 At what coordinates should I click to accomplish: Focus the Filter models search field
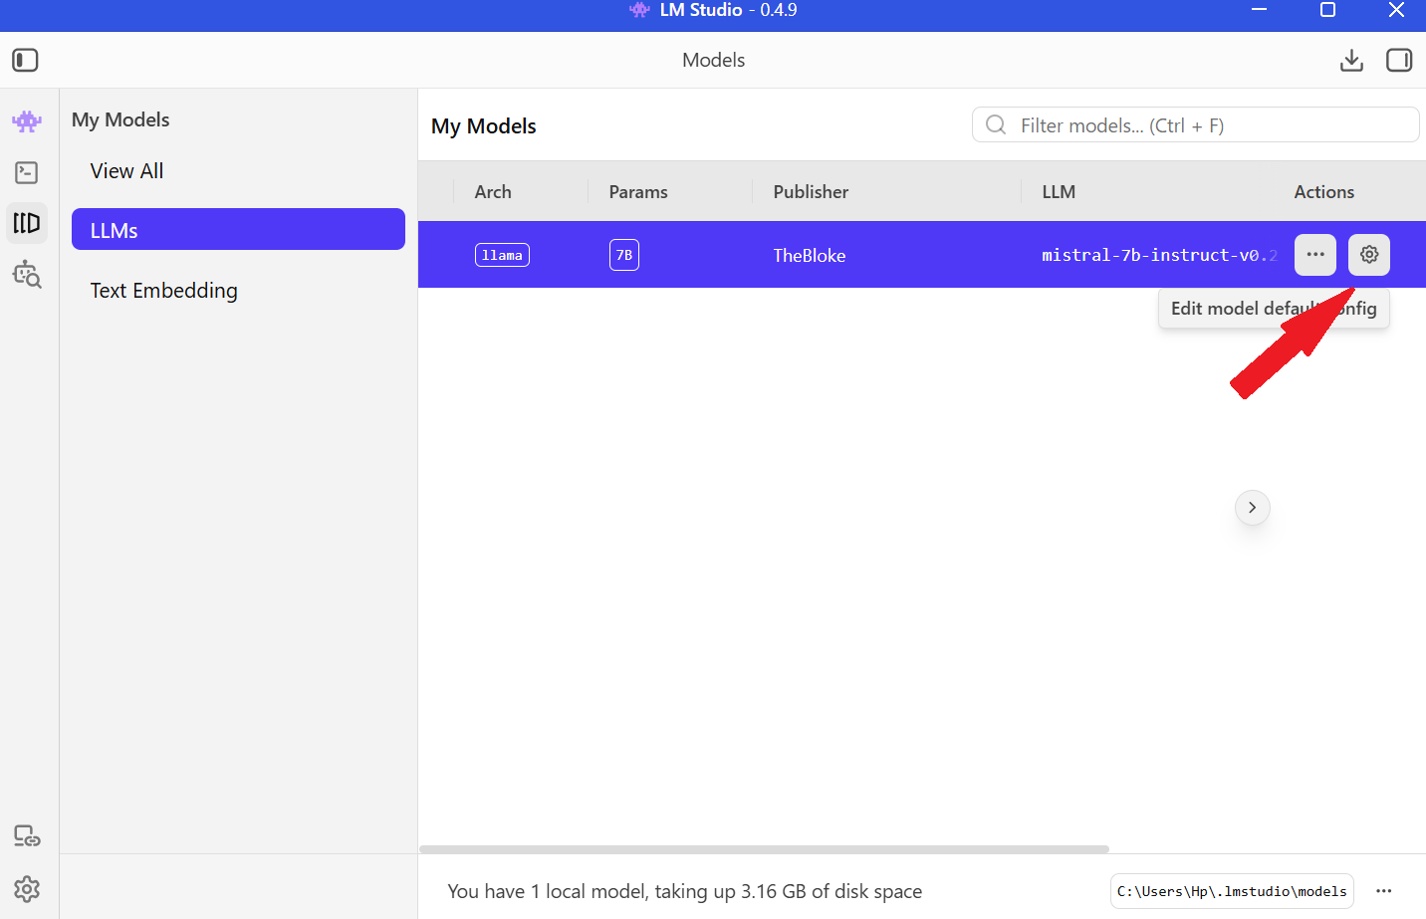point(1195,124)
